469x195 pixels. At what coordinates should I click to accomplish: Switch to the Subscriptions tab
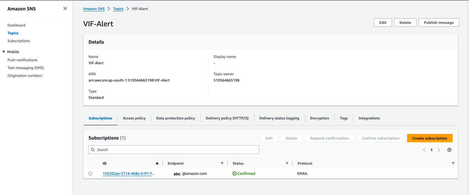[100, 118]
